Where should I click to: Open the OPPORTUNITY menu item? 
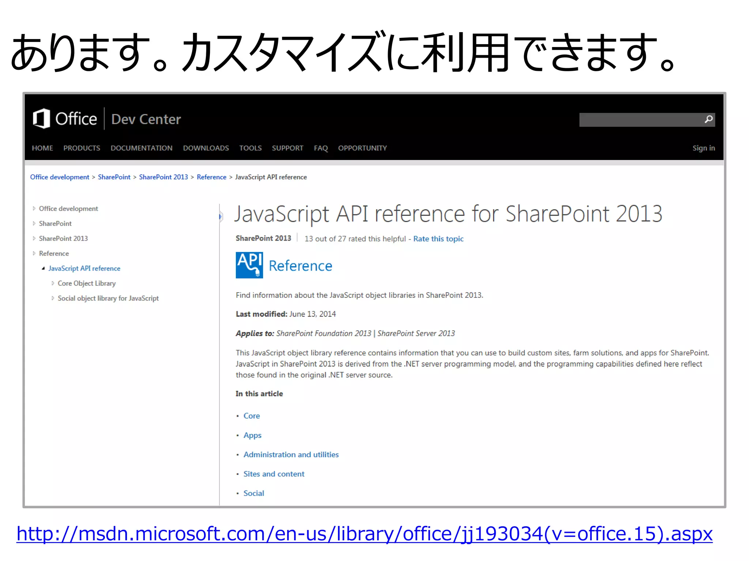[x=362, y=148]
